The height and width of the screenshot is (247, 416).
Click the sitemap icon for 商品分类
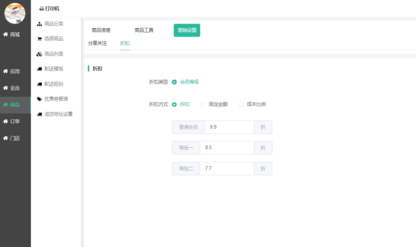(39, 24)
